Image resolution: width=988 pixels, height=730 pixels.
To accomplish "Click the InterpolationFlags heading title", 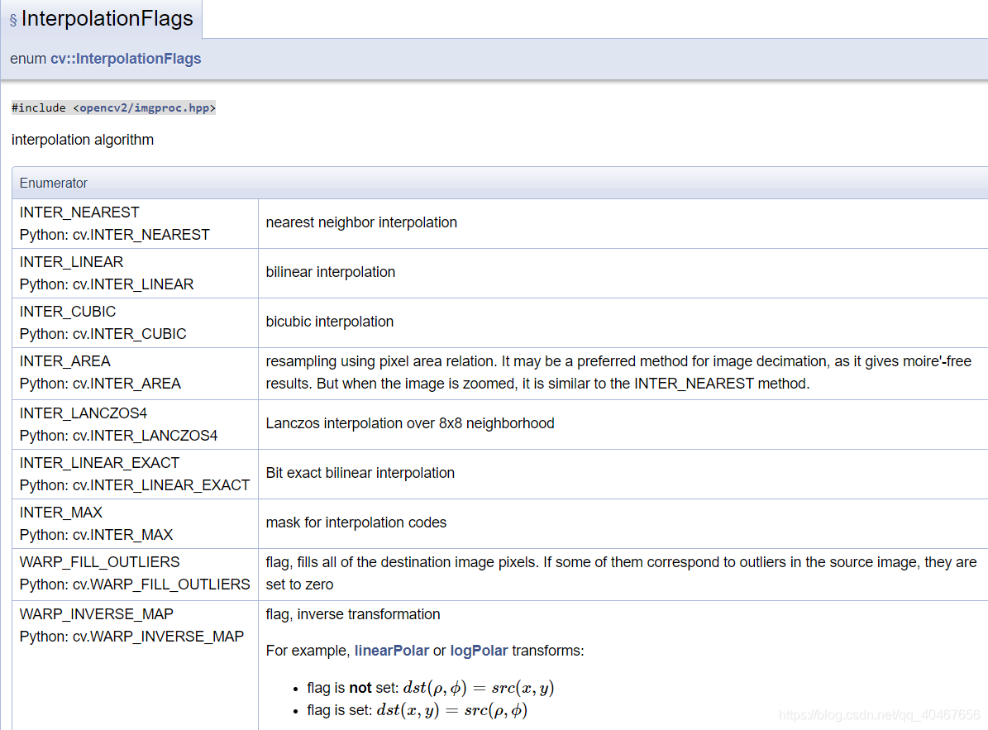I will pyautogui.click(x=107, y=18).
